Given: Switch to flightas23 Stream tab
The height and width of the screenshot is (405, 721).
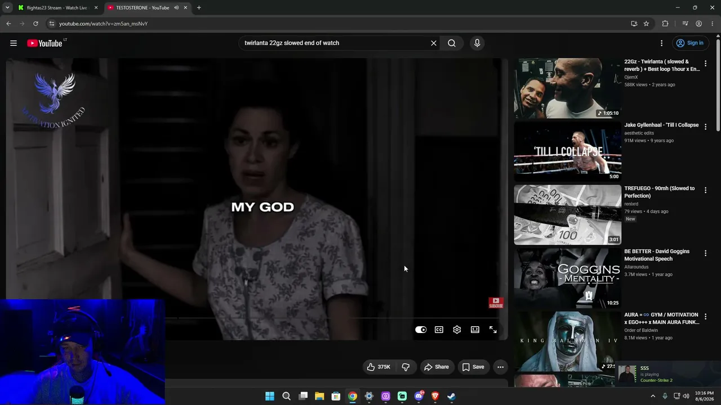Looking at the screenshot, I should [57, 8].
